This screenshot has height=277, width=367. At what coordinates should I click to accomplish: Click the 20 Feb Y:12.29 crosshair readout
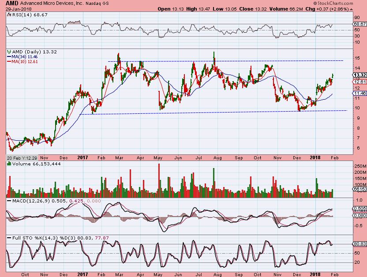coord(21,157)
